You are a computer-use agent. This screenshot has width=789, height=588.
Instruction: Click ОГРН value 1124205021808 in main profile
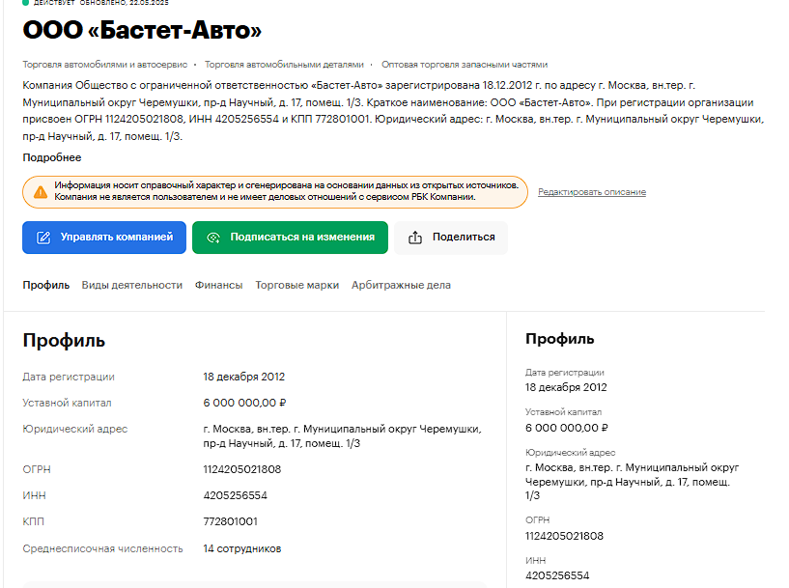242,469
